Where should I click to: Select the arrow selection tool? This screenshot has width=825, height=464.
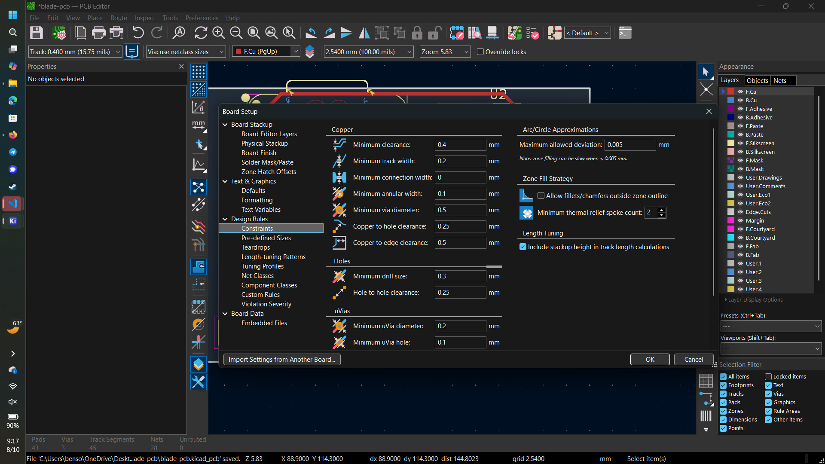(x=706, y=72)
